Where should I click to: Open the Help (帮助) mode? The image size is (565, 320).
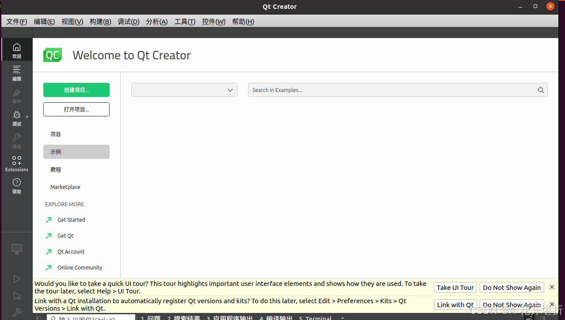pyautogui.click(x=16, y=185)
